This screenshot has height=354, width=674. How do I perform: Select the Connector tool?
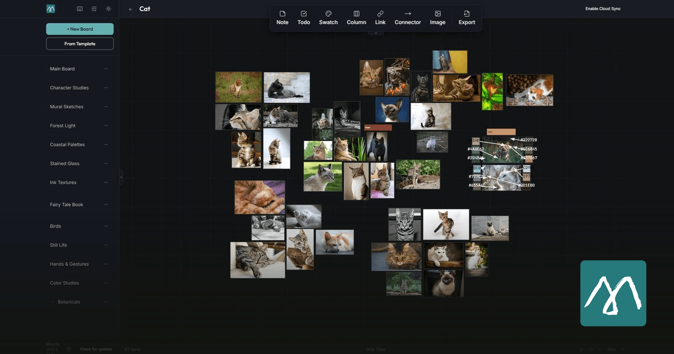pos(408,18)
